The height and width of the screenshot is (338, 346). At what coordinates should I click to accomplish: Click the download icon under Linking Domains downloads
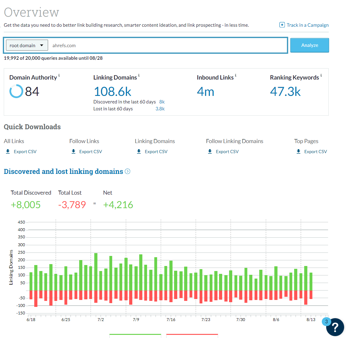pyautogui.click(x=139, y=152)
